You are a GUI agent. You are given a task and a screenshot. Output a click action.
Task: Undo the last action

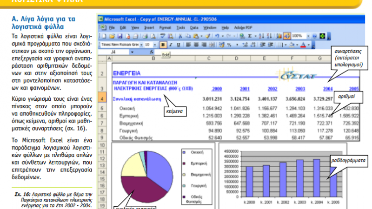coord(217,36)
